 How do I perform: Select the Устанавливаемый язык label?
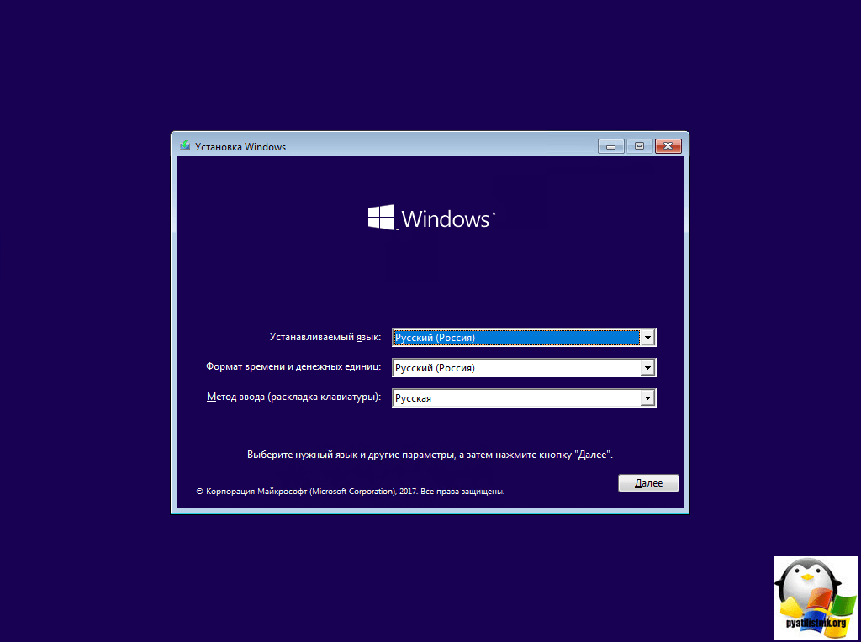click(325, 337)
